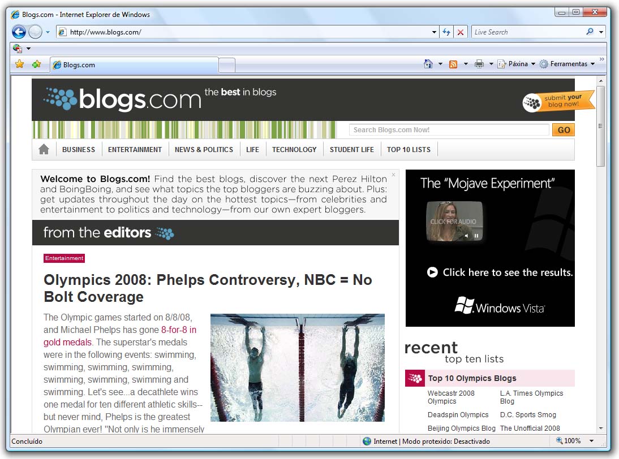The width and height of the screenshot is (619, 459).
Task: Close the Welcome to Blogs.com message
Action: click(x=393, y=175)
